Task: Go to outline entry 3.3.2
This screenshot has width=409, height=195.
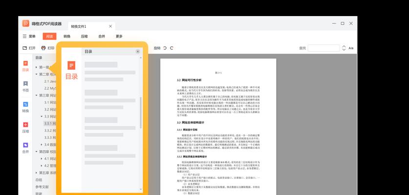Action: click(x=50, y=131)
